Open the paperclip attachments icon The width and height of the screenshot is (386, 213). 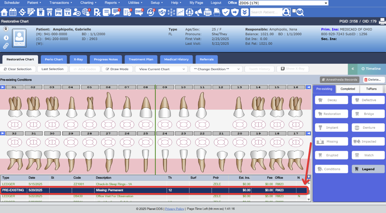click(x=6, y=46)
